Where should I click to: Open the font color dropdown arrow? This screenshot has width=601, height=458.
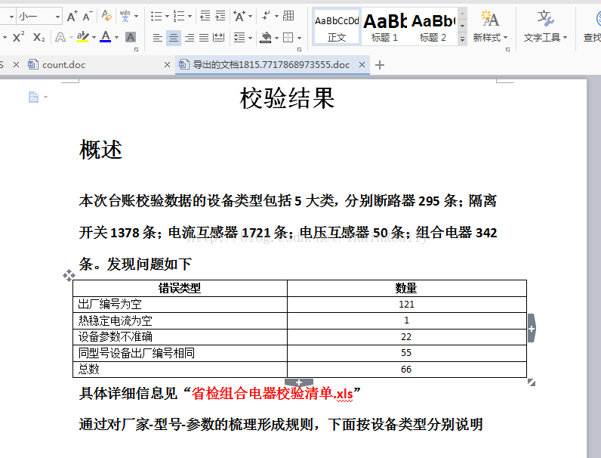coord(116,38)
